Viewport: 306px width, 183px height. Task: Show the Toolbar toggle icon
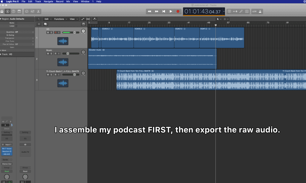pyautogui.click(x=19, y=12)
